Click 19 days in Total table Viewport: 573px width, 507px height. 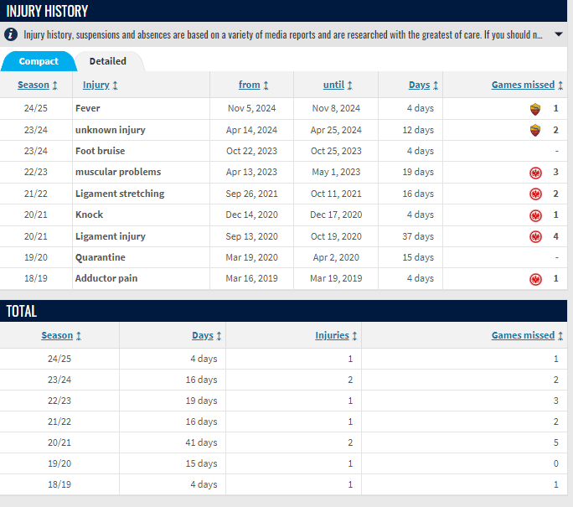pos(201,401)
